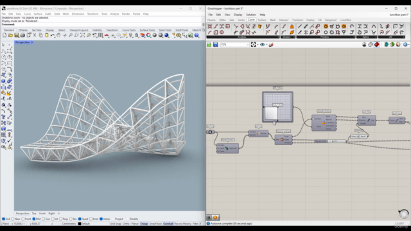The width and height of the screenshot is (411, 231).
Task: Open the Grasshopper Solution menu
Action: (251, 15)
